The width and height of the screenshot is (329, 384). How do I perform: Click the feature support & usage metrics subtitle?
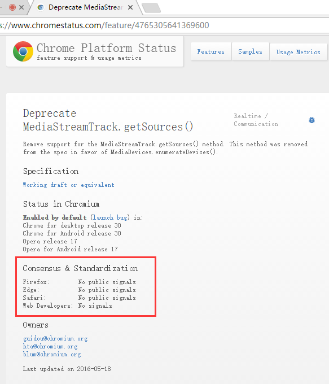(x=89, y=58)
